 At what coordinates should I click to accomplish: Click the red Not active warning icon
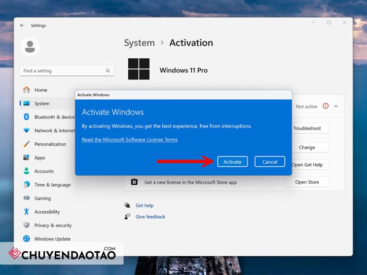[325, 106]
